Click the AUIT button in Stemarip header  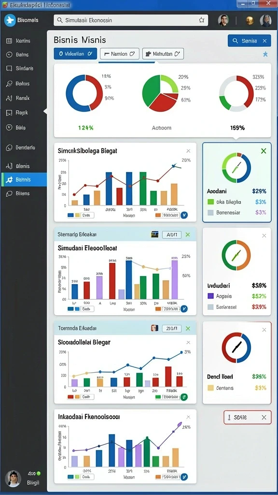tap(171, 234)
